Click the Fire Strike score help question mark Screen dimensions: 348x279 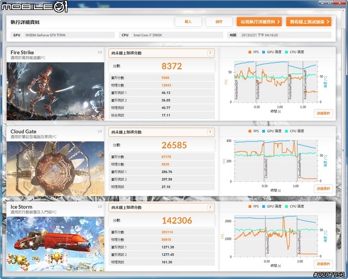210,53
